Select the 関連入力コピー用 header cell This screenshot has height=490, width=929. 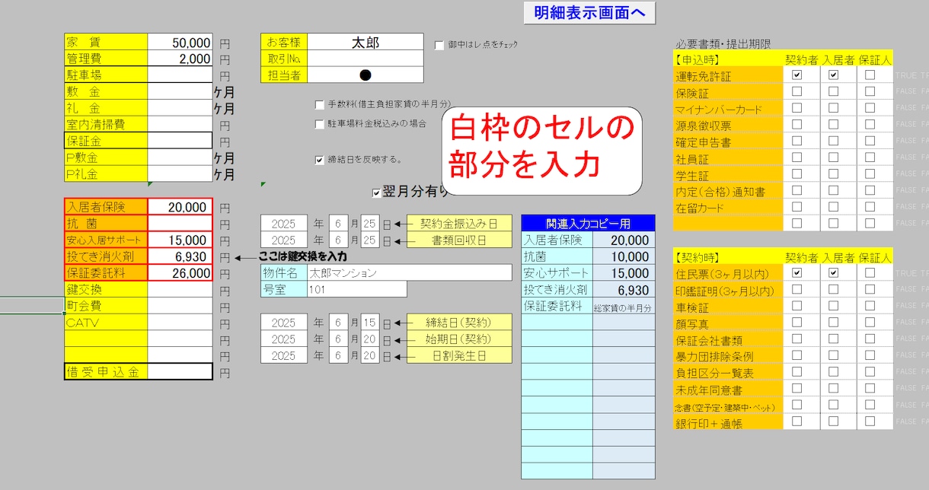588,223
